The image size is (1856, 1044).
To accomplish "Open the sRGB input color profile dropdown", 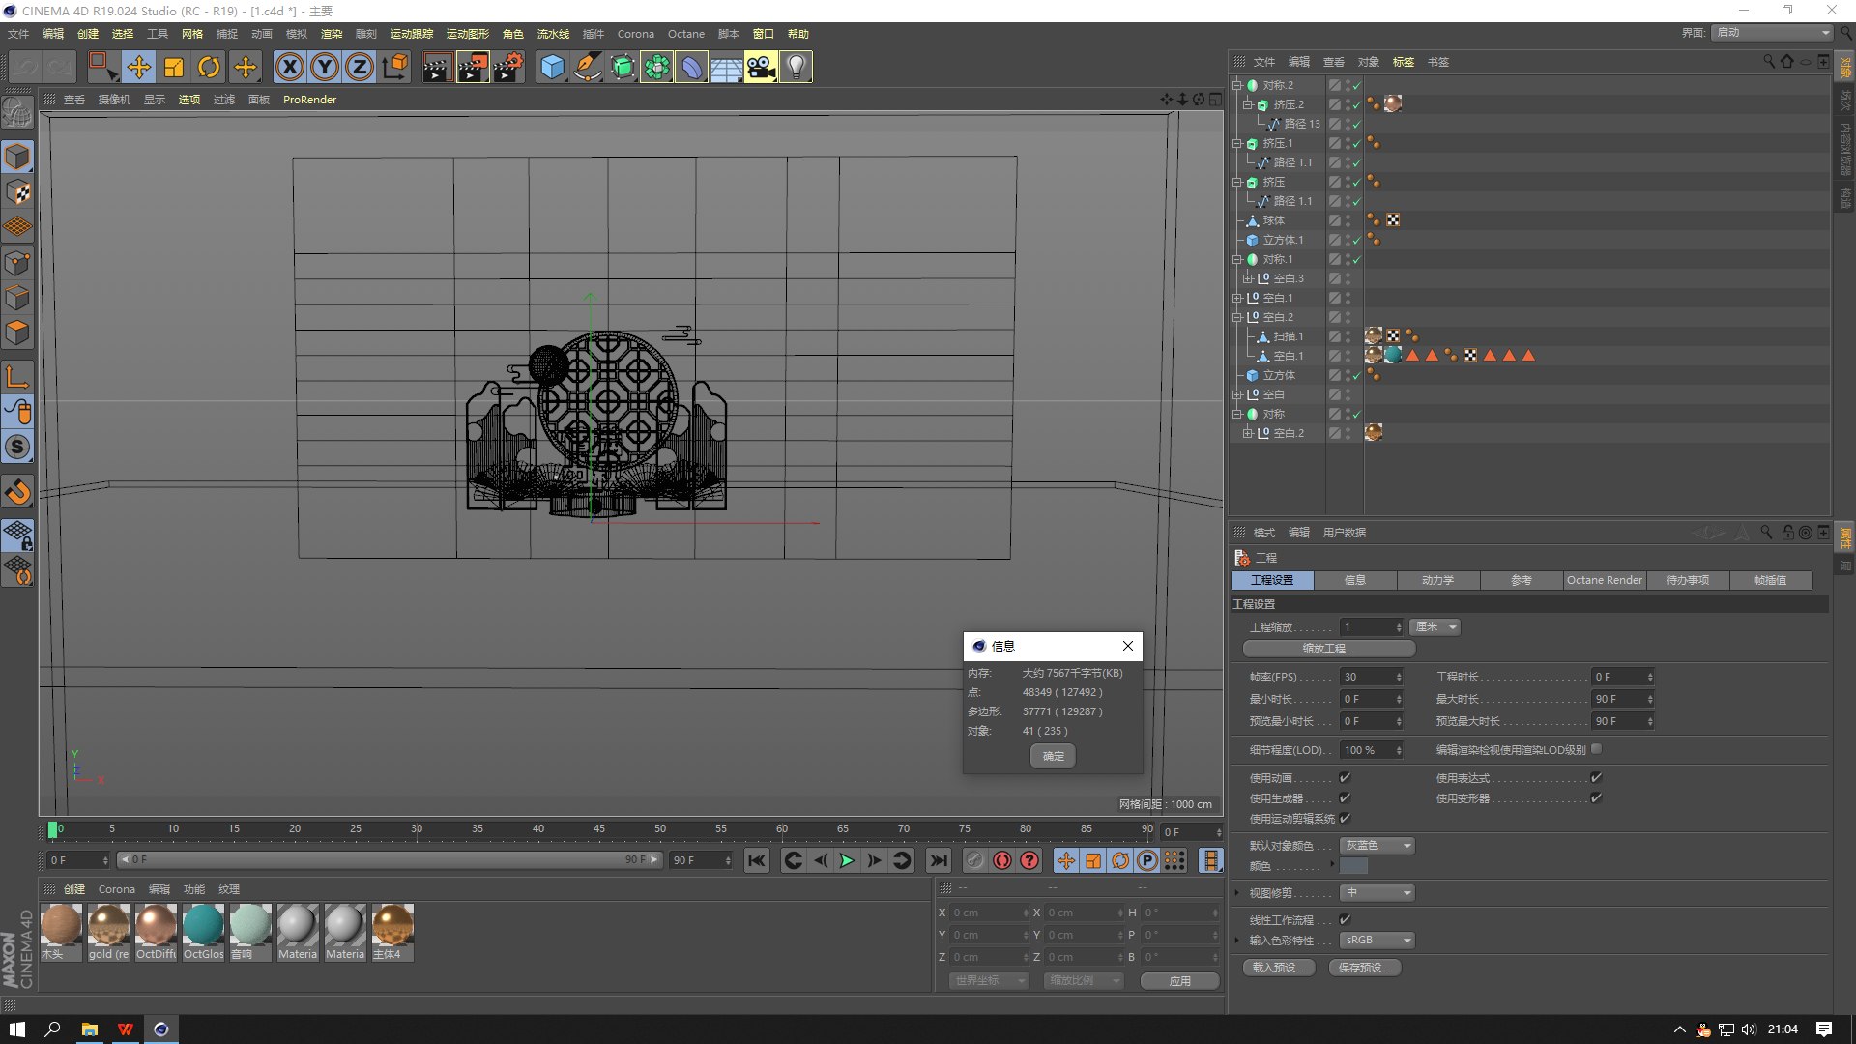I will coord(1377,940).
